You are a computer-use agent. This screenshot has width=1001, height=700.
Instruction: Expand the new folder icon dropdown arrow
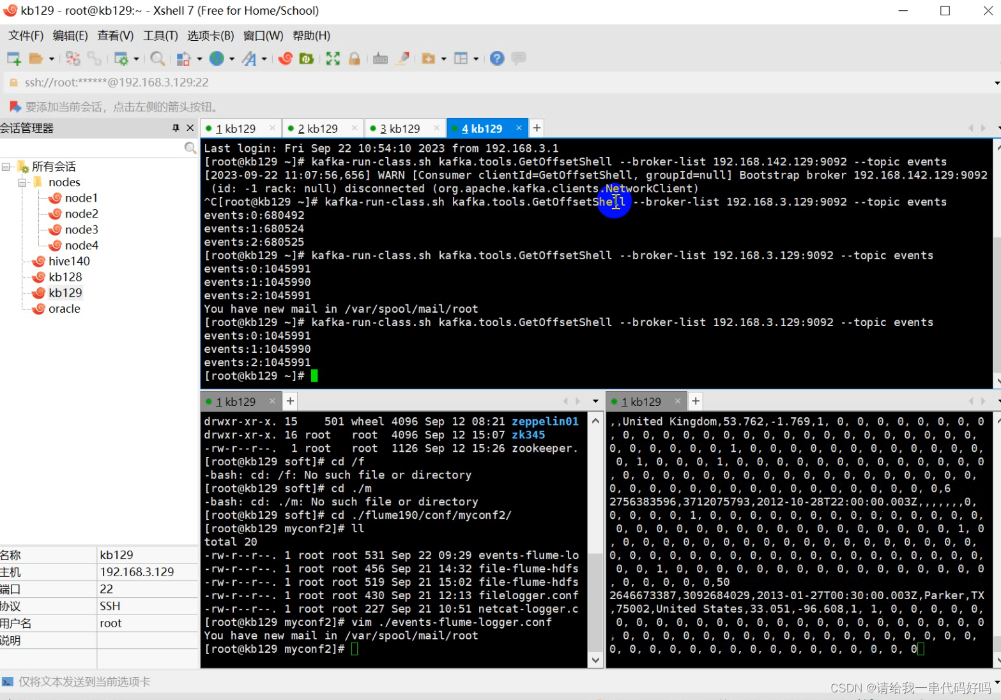443,59
